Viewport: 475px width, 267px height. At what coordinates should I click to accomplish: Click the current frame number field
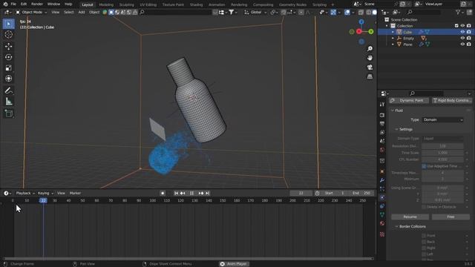tap(301, 193)
